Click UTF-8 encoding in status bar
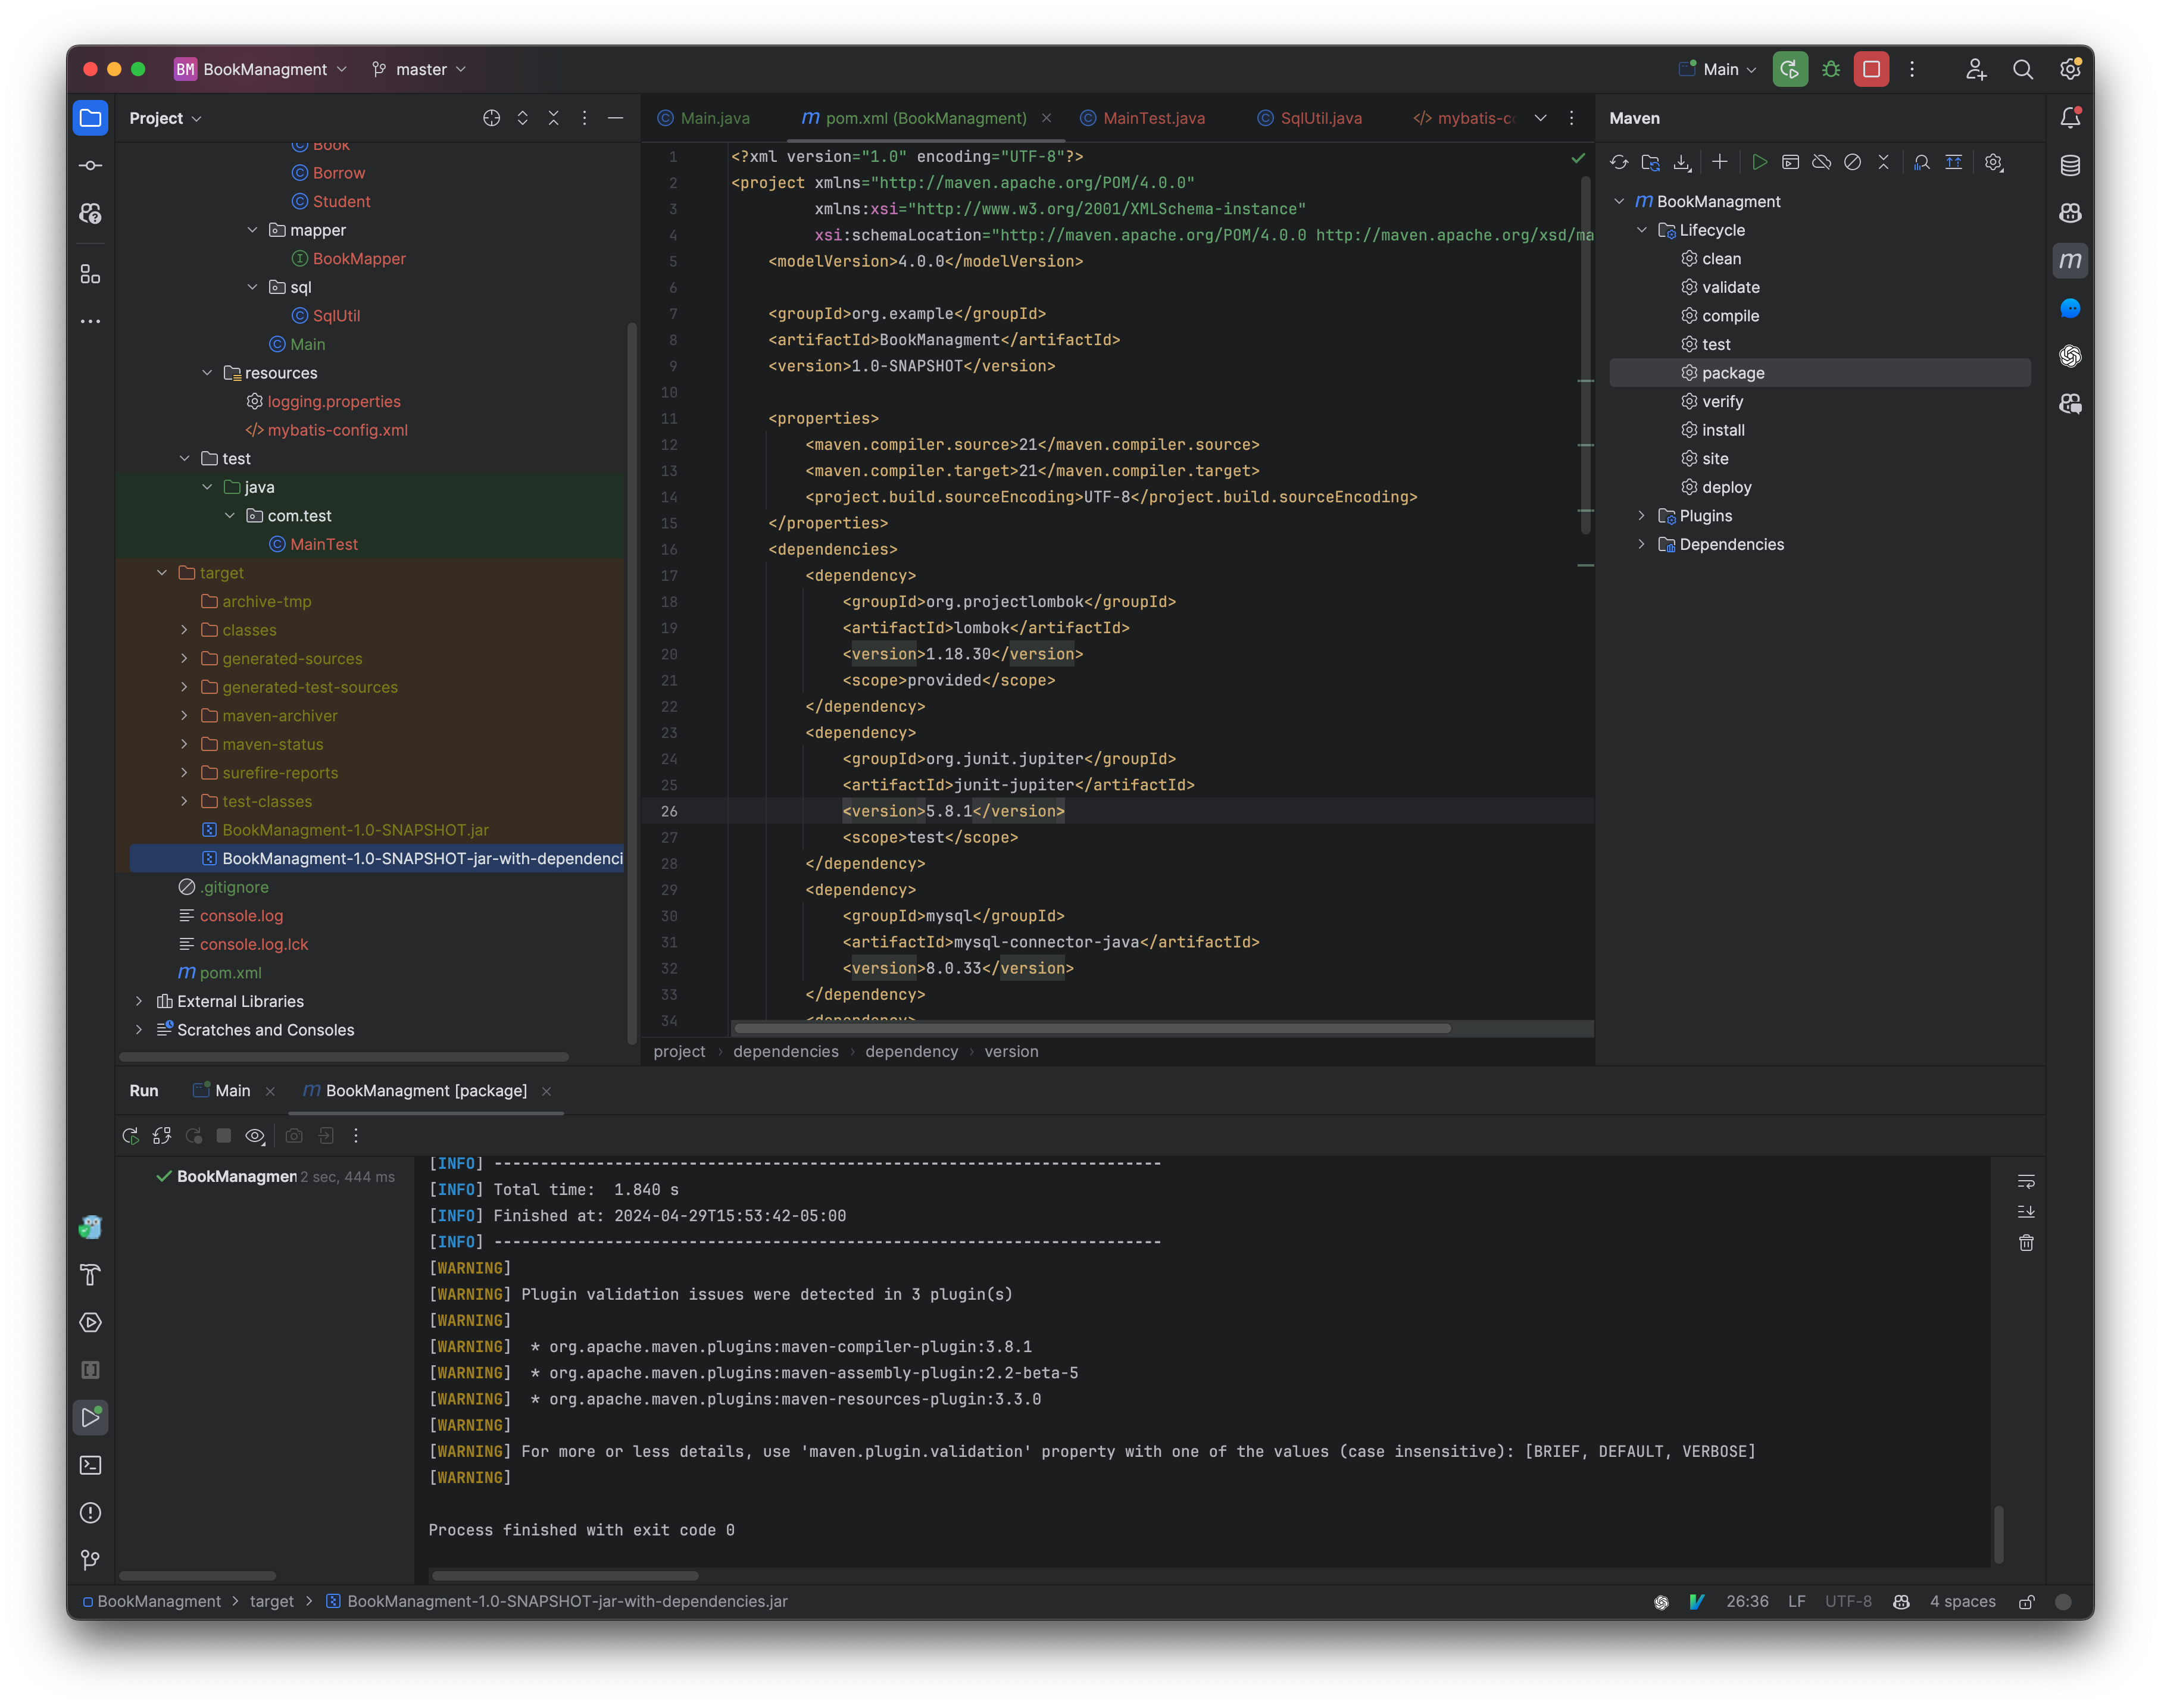 tap(1848, 1601)
